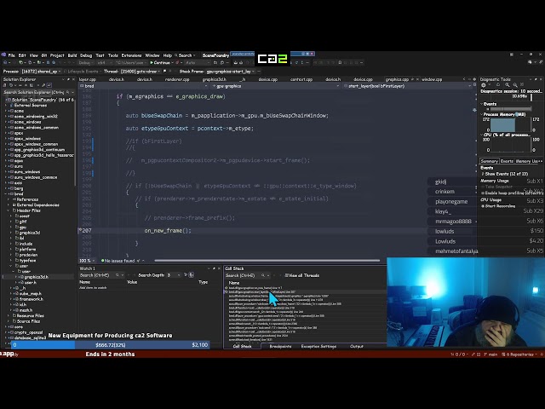Switch to the graphics3d.h tab
Viewport: 545px width, 409px height.
click(x=215, y=79)
